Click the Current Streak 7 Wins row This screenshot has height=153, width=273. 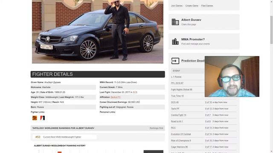click(x=132, y=87)
